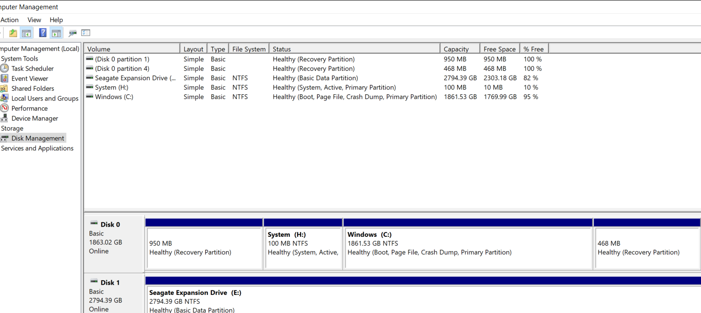
Task: Click the blue Help question mark icon
Action: (43, 33)
